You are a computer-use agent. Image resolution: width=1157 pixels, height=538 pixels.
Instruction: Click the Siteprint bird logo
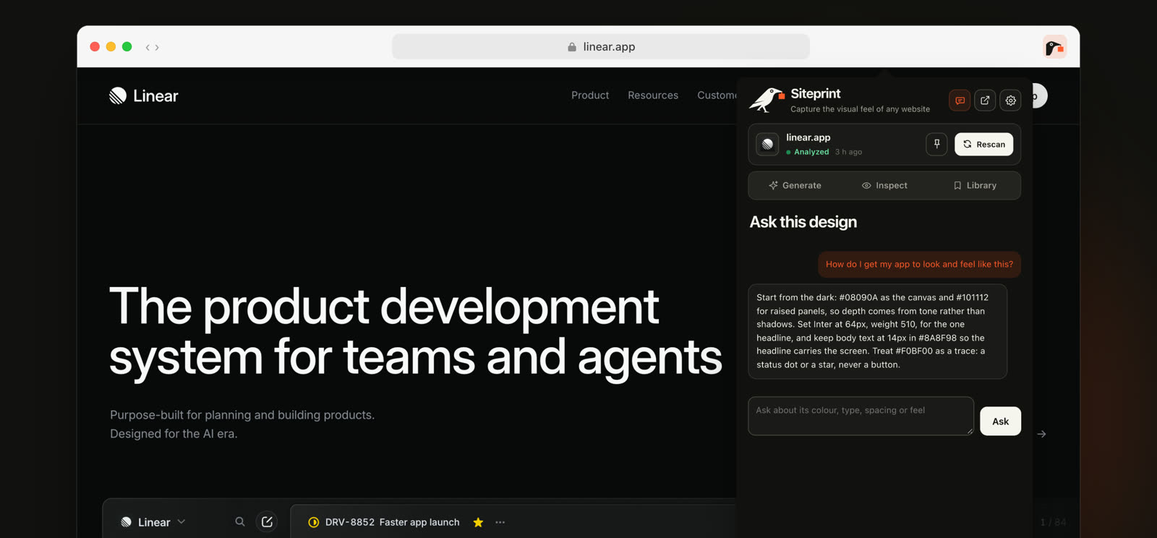767,100
